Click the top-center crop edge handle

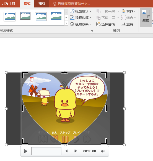(x=64, y=73)
